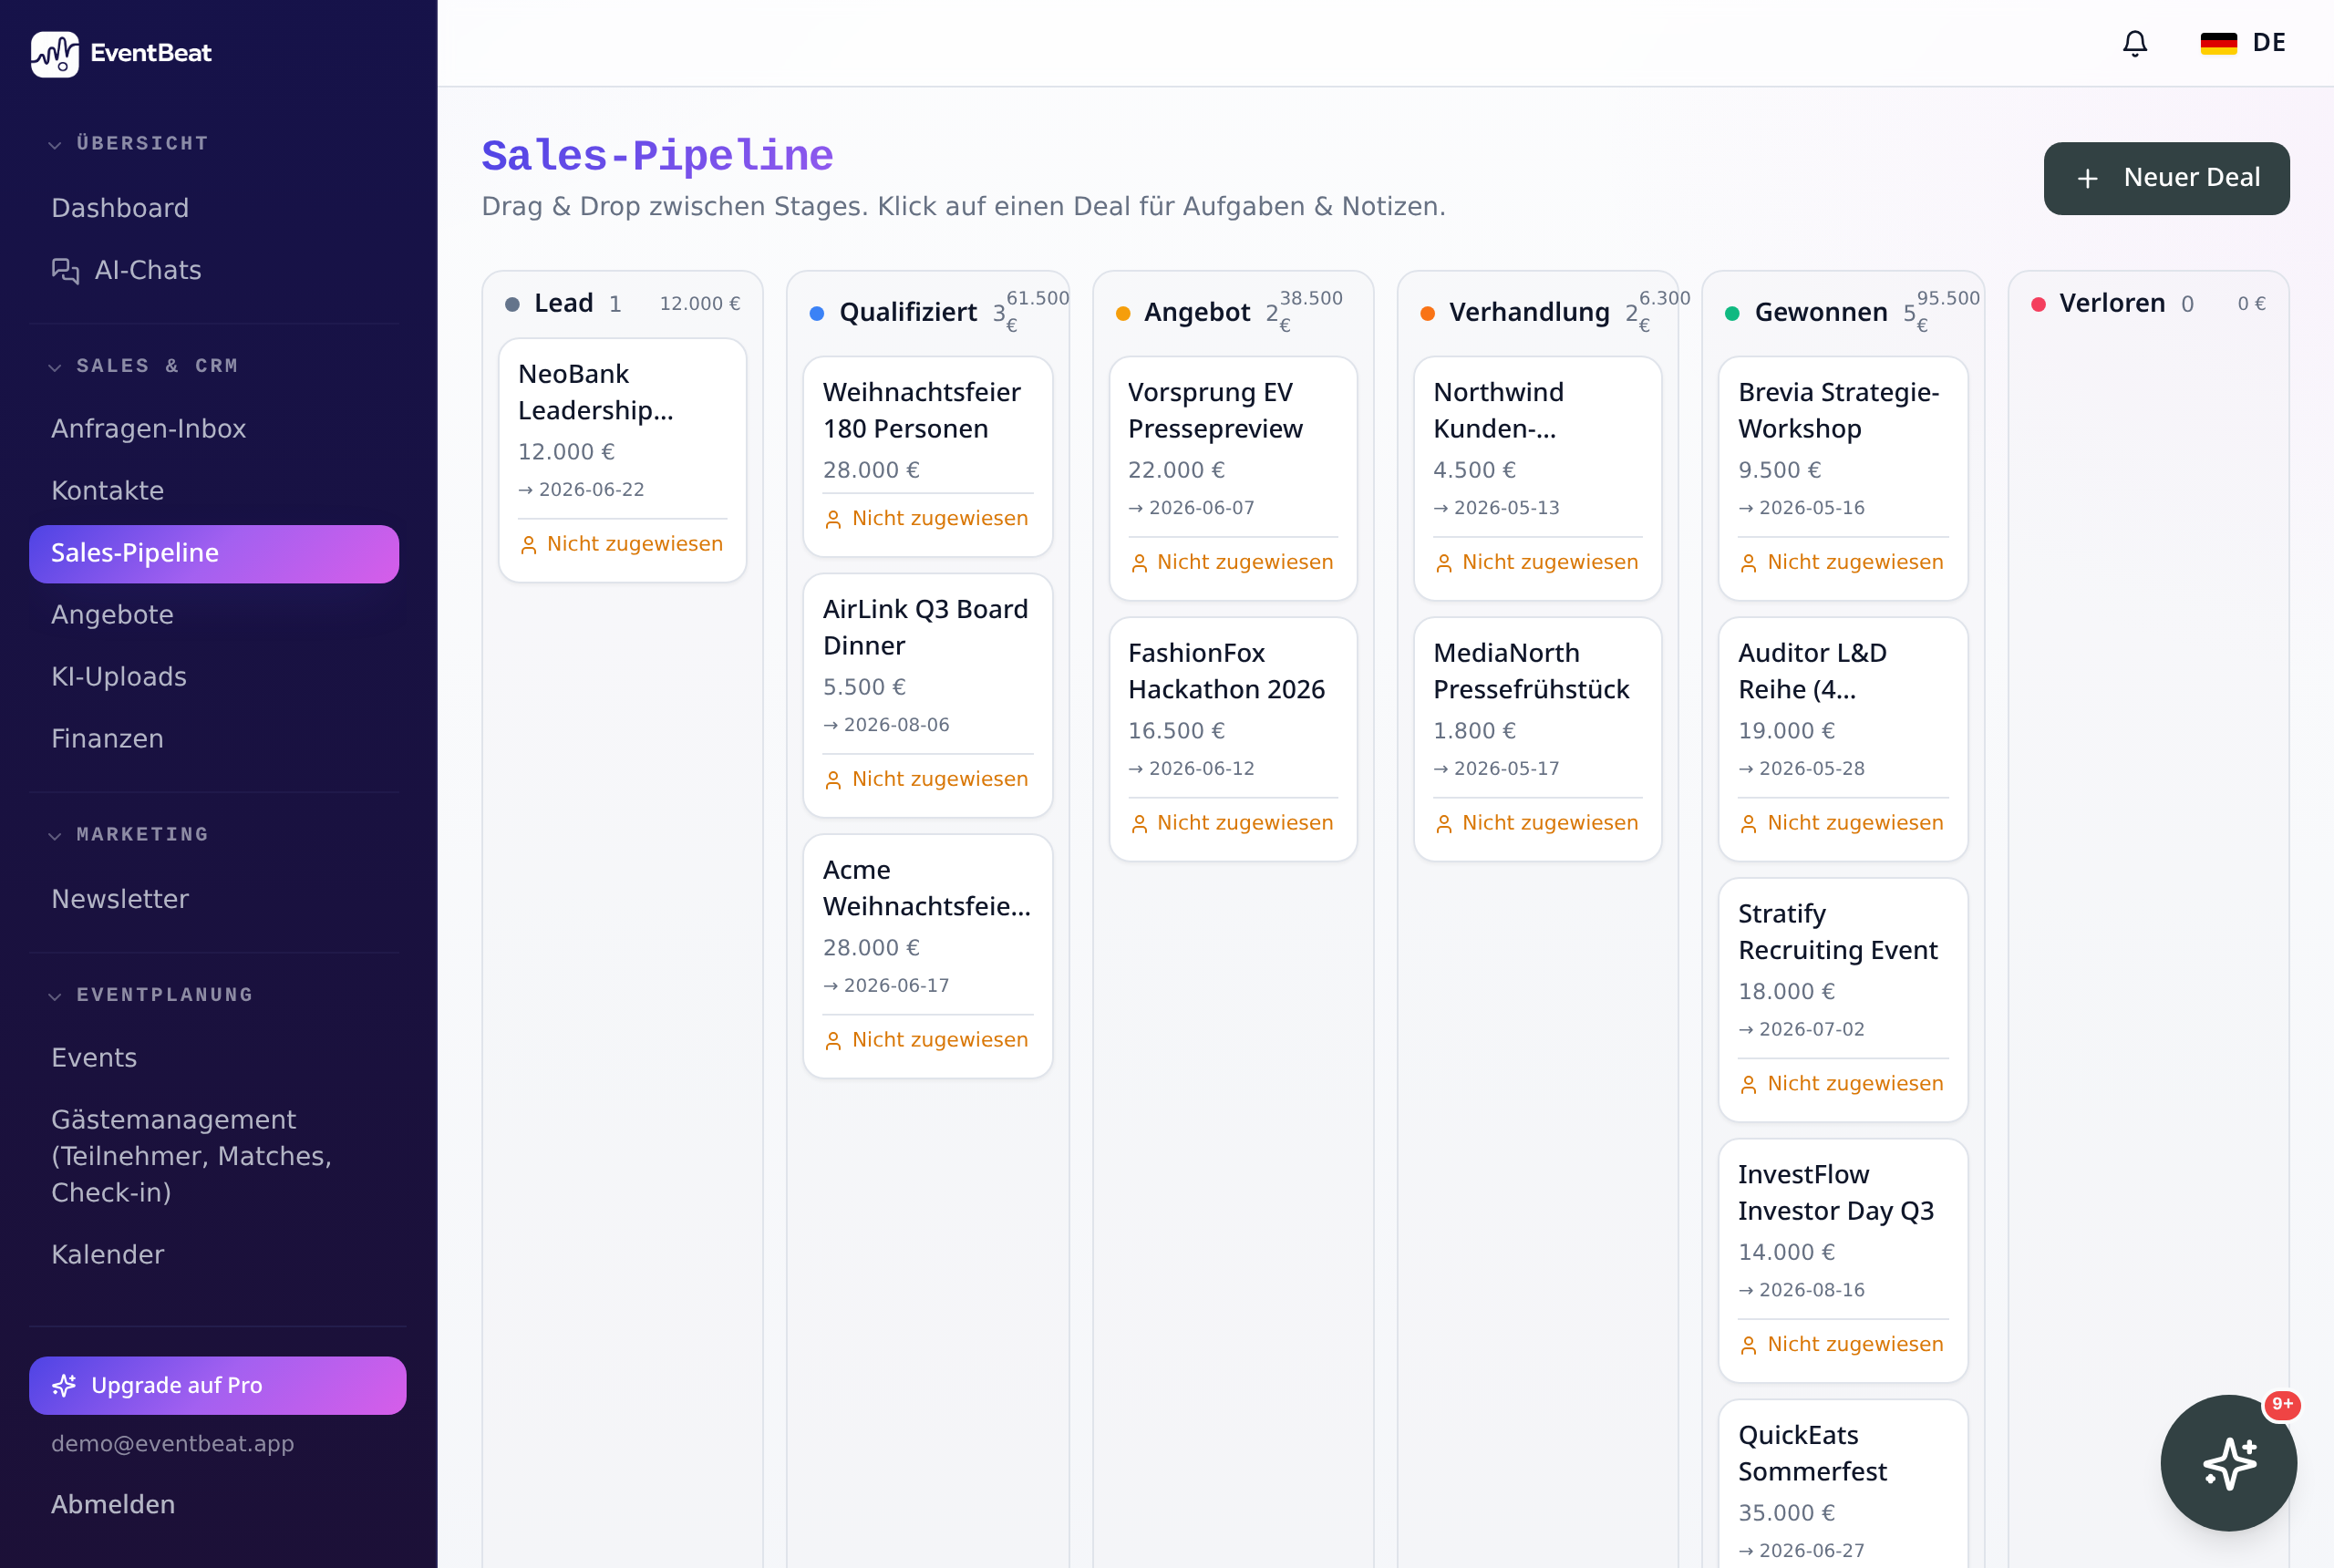Open the AI assistant sparkle button

pyautogui.click(x=2228, y=1463)
